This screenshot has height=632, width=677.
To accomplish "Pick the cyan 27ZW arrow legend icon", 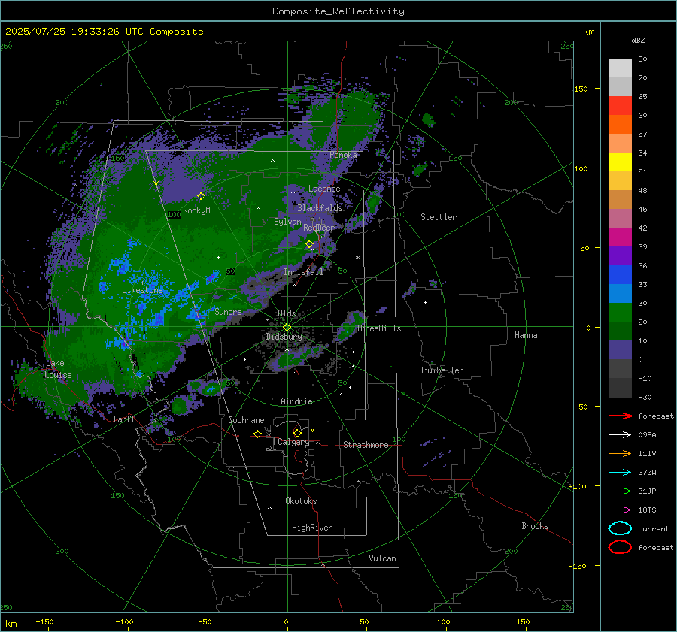I will pos(620,473).
